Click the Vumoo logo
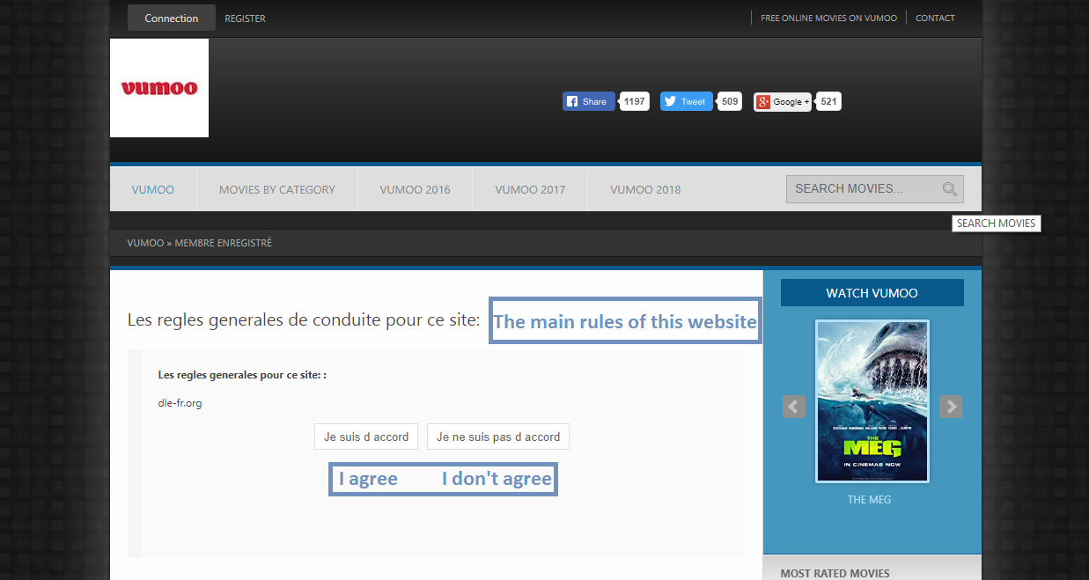 (159, 88)
